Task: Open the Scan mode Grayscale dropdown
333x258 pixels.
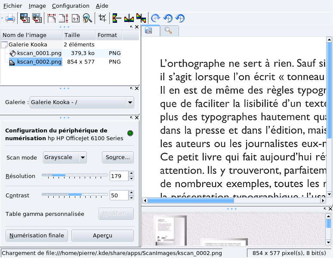Action: [65, 157]
